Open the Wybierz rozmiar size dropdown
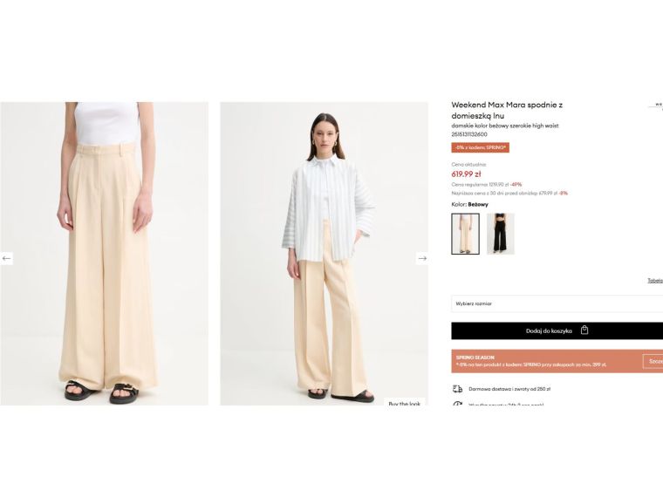 pos(557,303)
